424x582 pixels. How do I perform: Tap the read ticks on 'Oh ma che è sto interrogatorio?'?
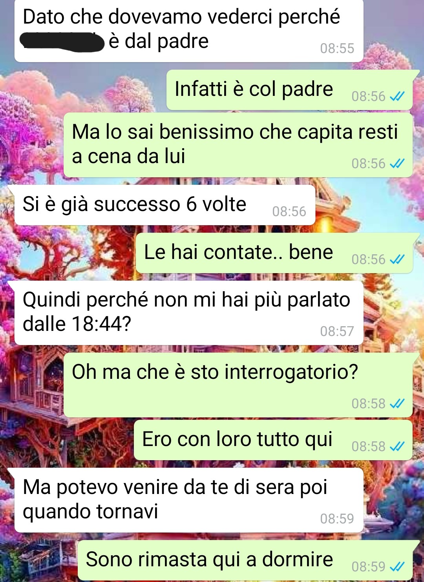[x=397, y=404]
